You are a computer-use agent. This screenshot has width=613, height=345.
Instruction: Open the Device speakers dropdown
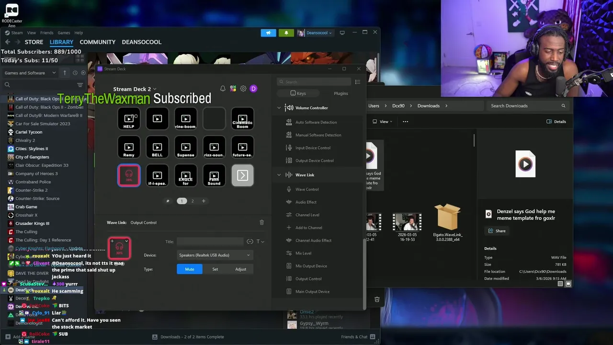[x=214, y=255]
